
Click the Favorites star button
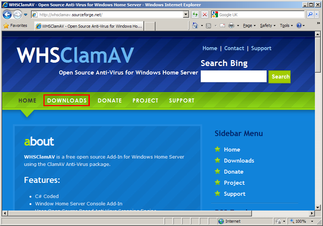(x=15, y=26)
